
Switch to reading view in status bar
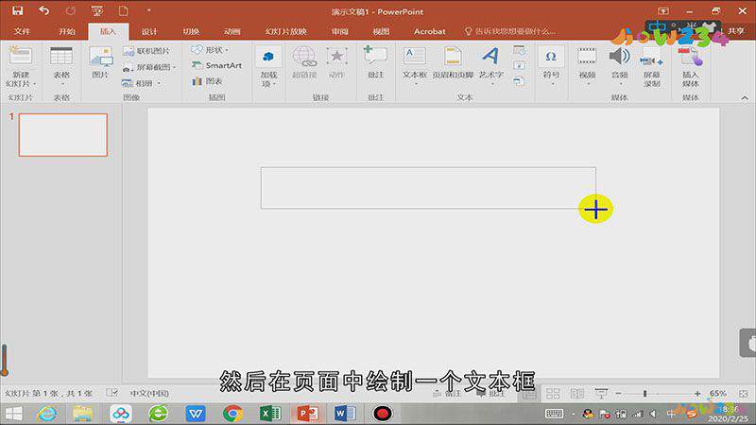[x=577, y=394]
